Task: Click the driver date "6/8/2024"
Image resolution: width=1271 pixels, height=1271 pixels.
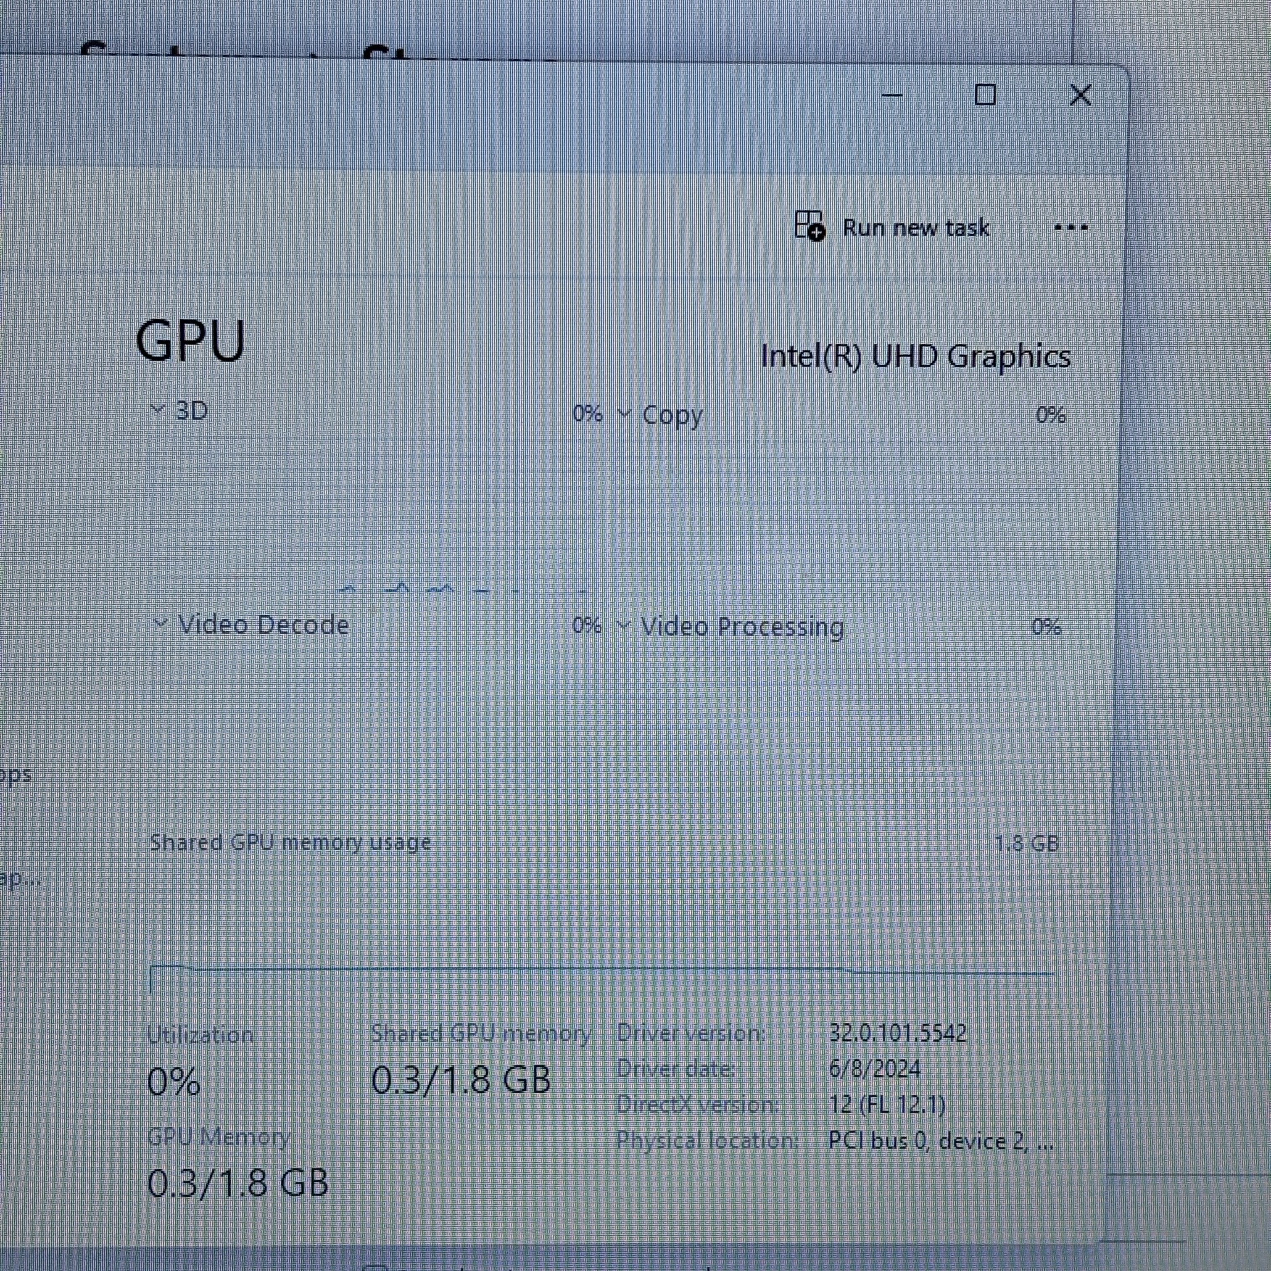Action: pos(874,1068)
